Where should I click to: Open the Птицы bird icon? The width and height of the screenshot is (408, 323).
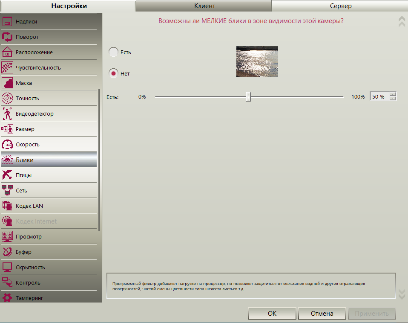[7, 175]
